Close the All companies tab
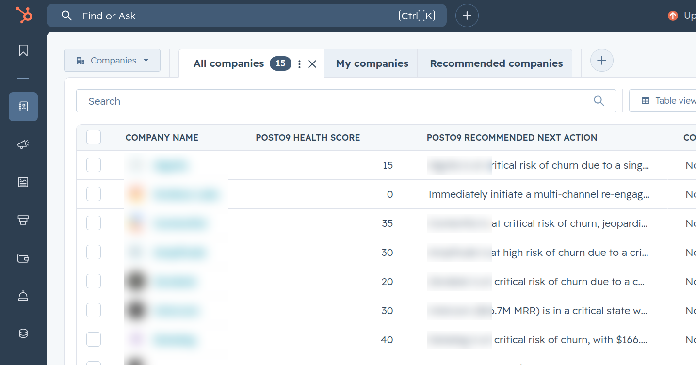 pyautogui.click(x=312, y=64)
